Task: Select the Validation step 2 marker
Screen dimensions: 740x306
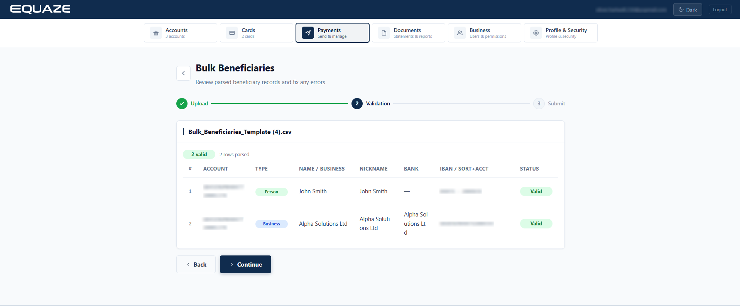Action: (x=357, y=103)
